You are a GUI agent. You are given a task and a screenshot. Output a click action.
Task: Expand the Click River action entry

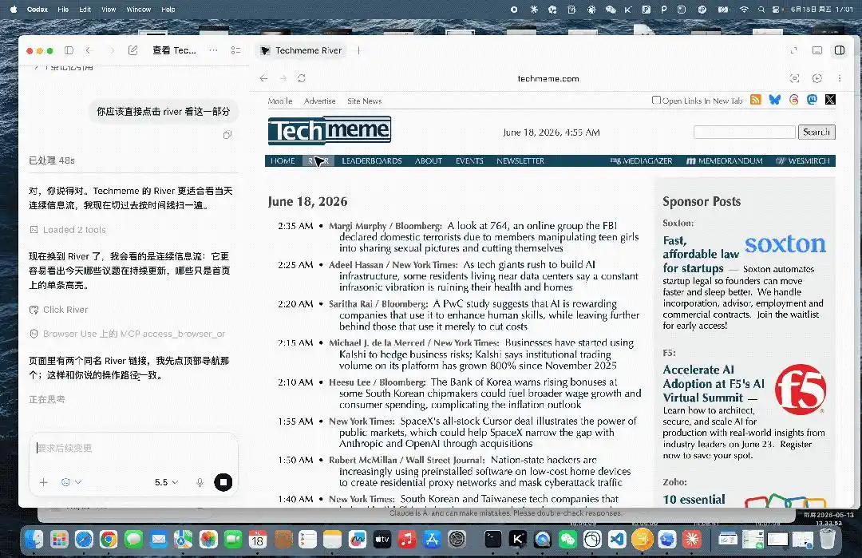[59, 310]
